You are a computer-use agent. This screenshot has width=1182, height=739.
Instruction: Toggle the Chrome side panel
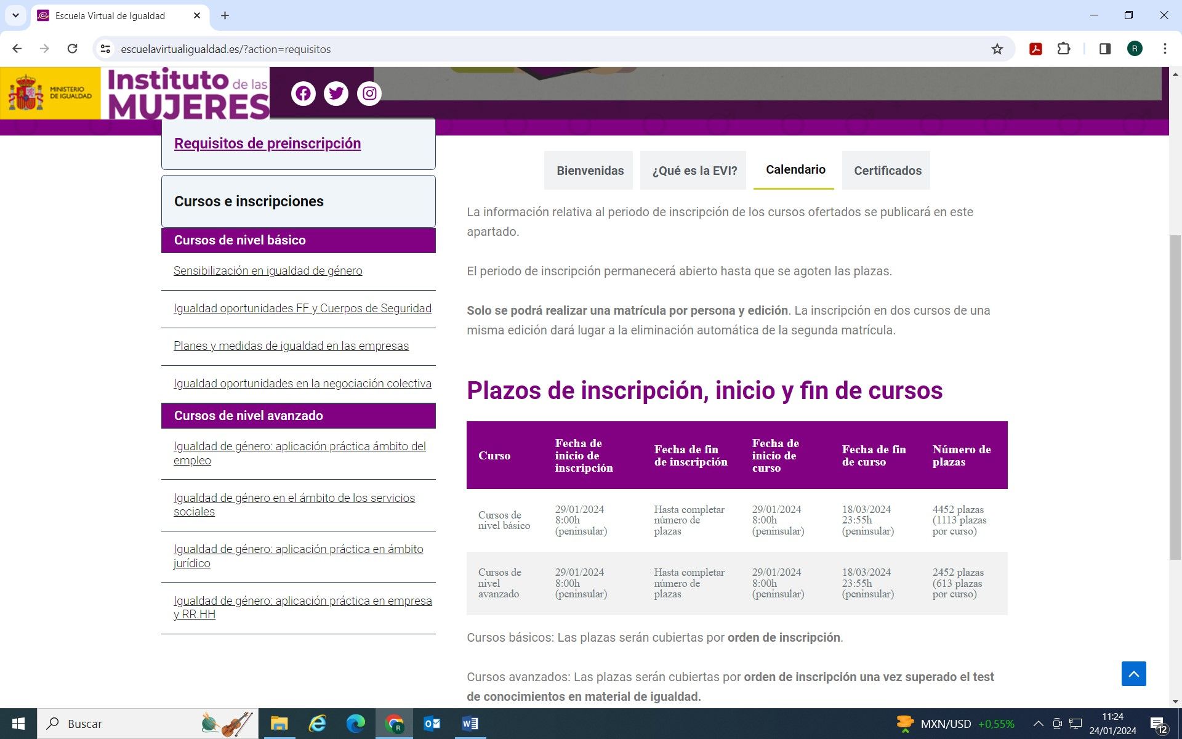[1105, 49]
